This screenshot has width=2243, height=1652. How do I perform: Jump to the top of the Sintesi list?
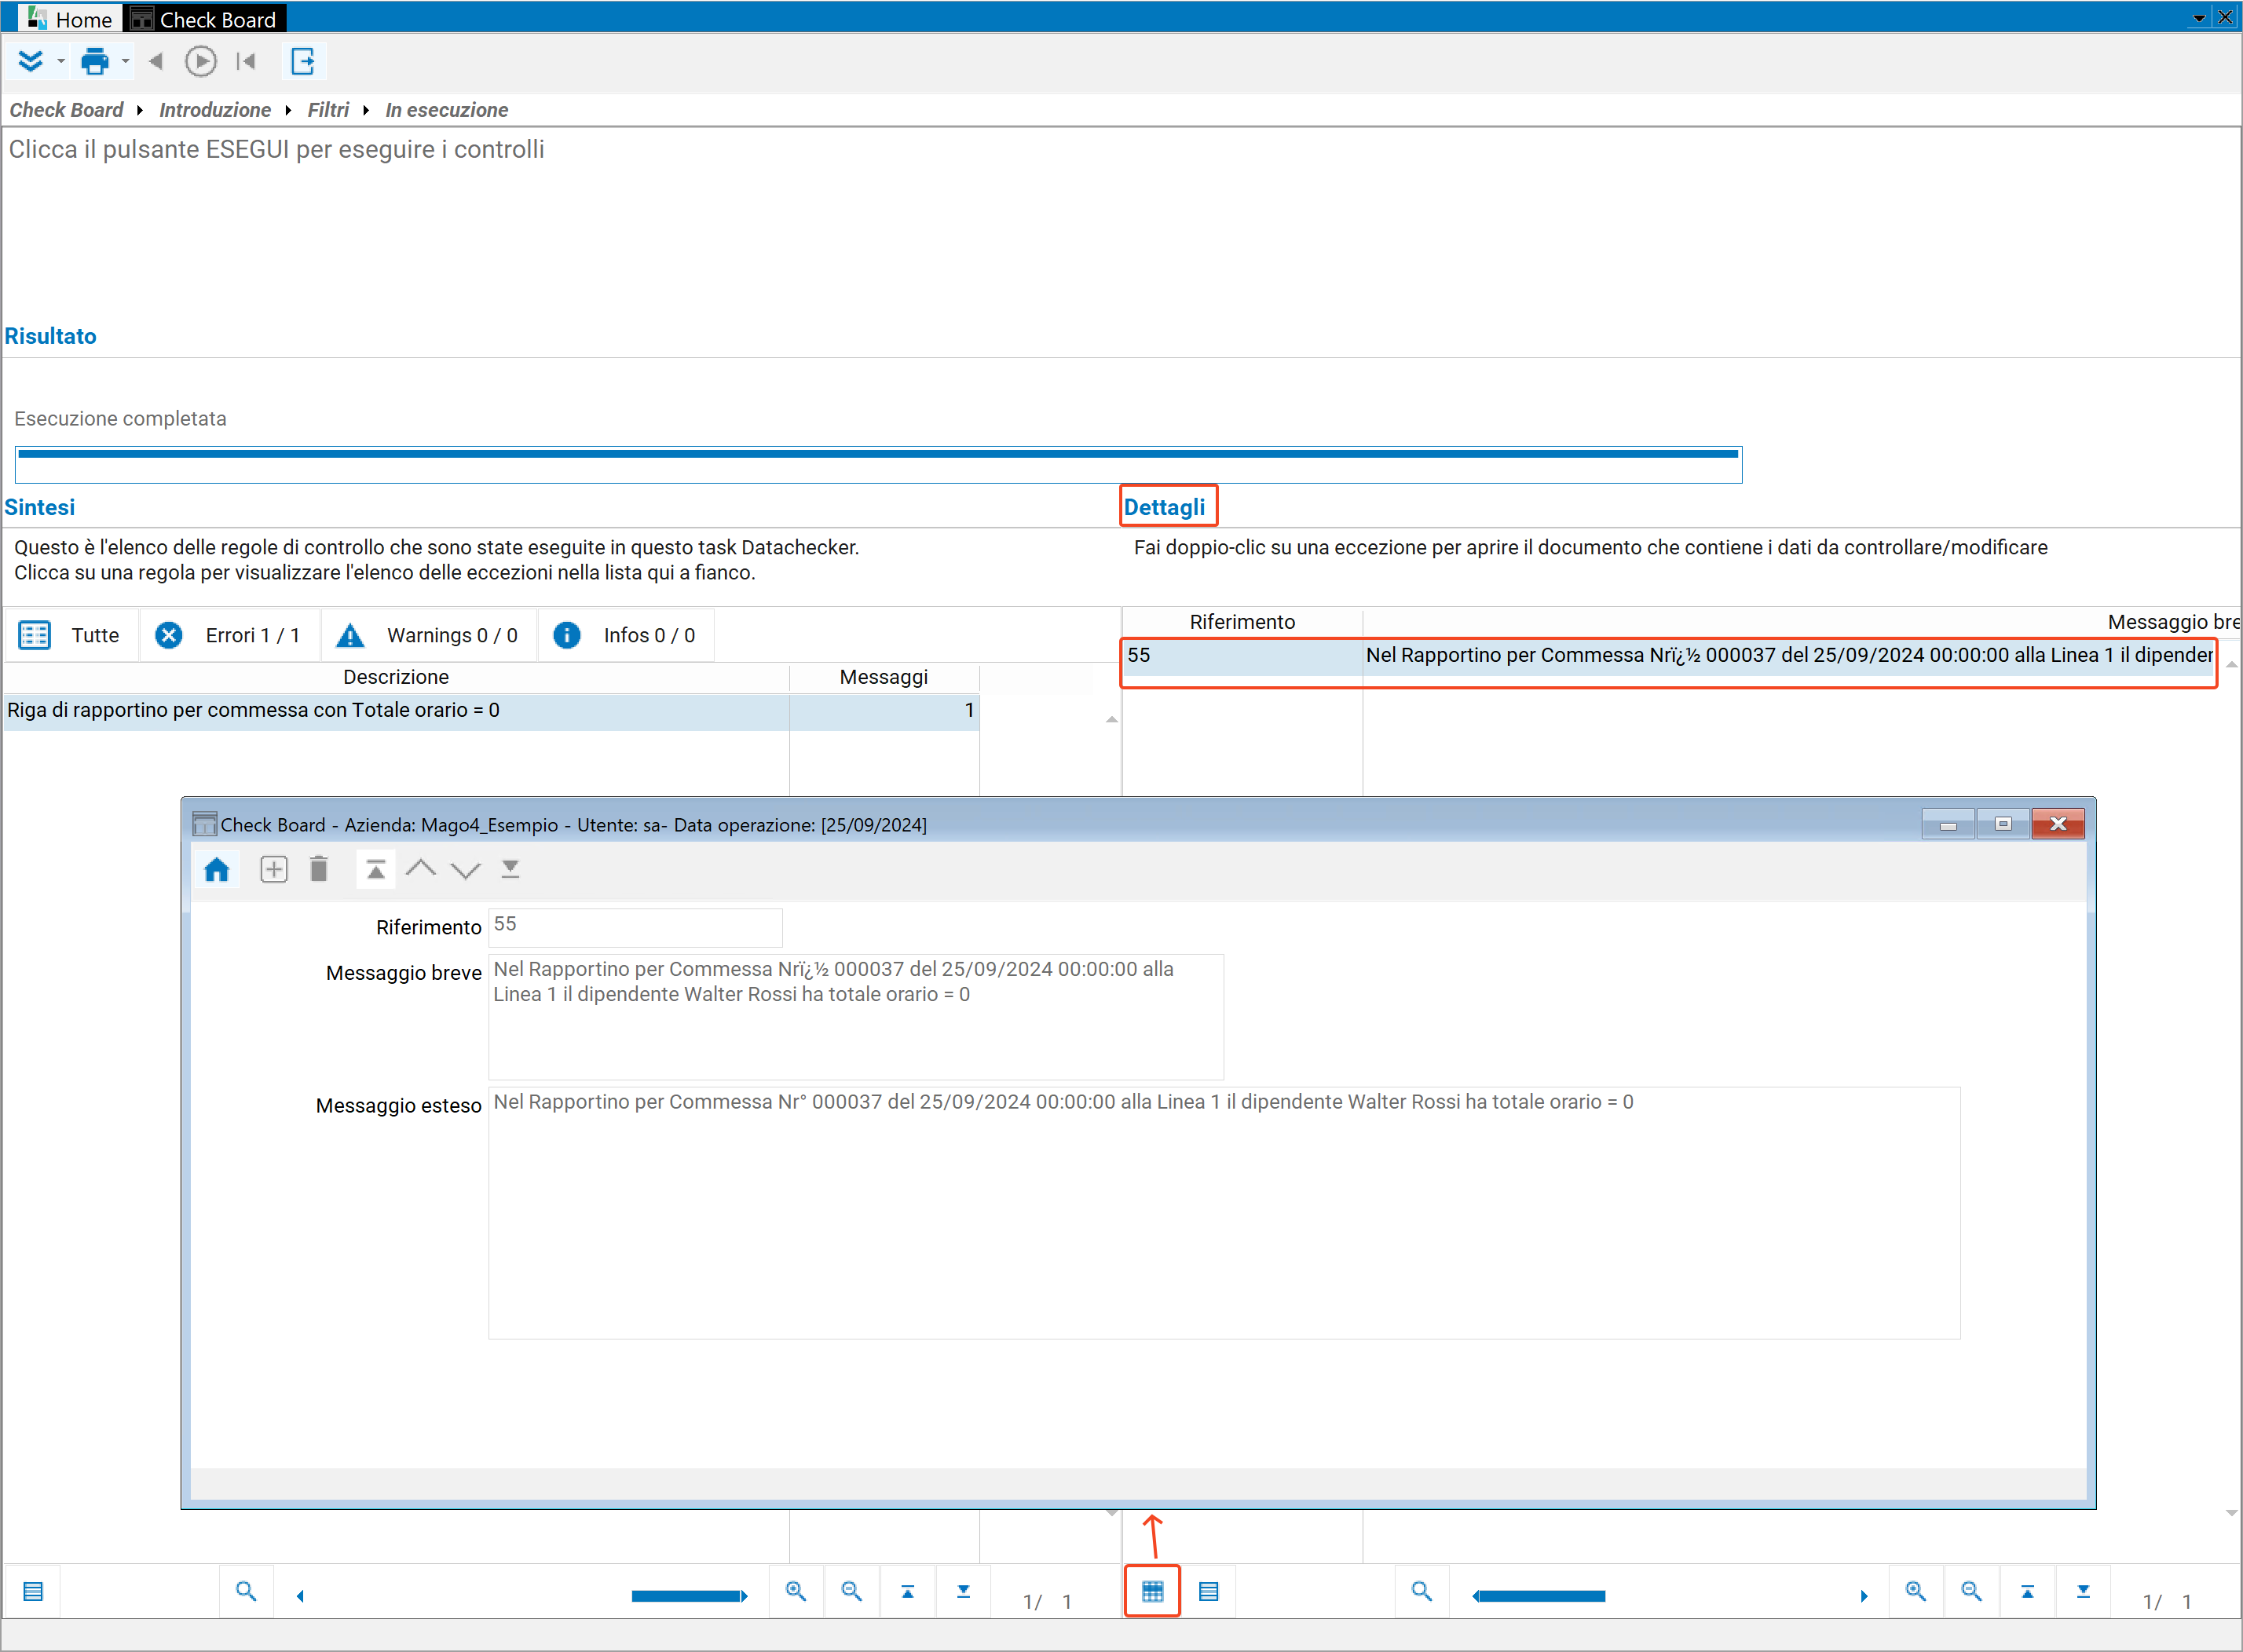(908, 1591)
